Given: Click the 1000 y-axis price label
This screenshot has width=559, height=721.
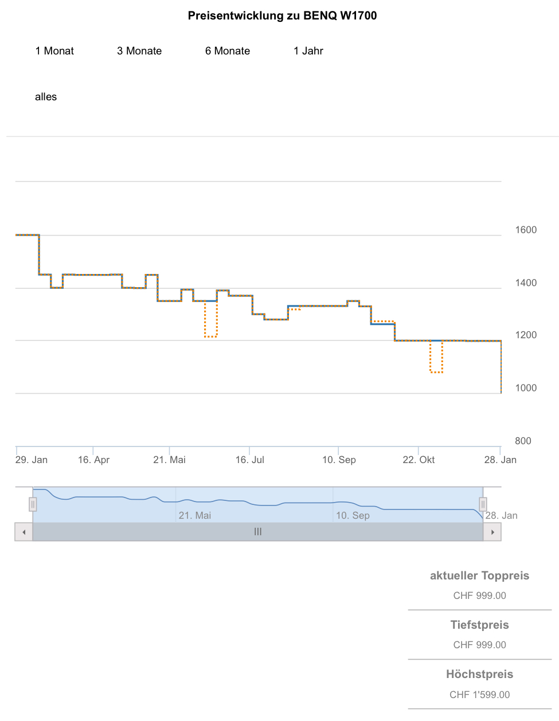Looking at the screenshot, I should point(526,388).
